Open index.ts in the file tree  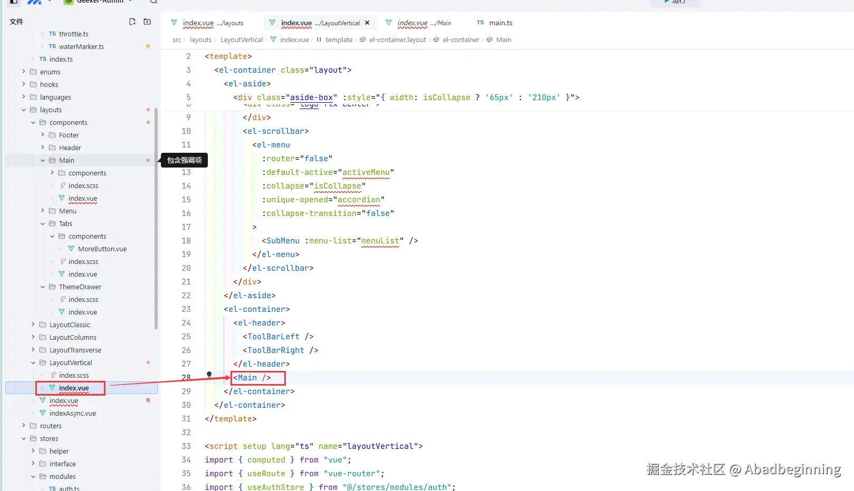(x=61, y=59)
